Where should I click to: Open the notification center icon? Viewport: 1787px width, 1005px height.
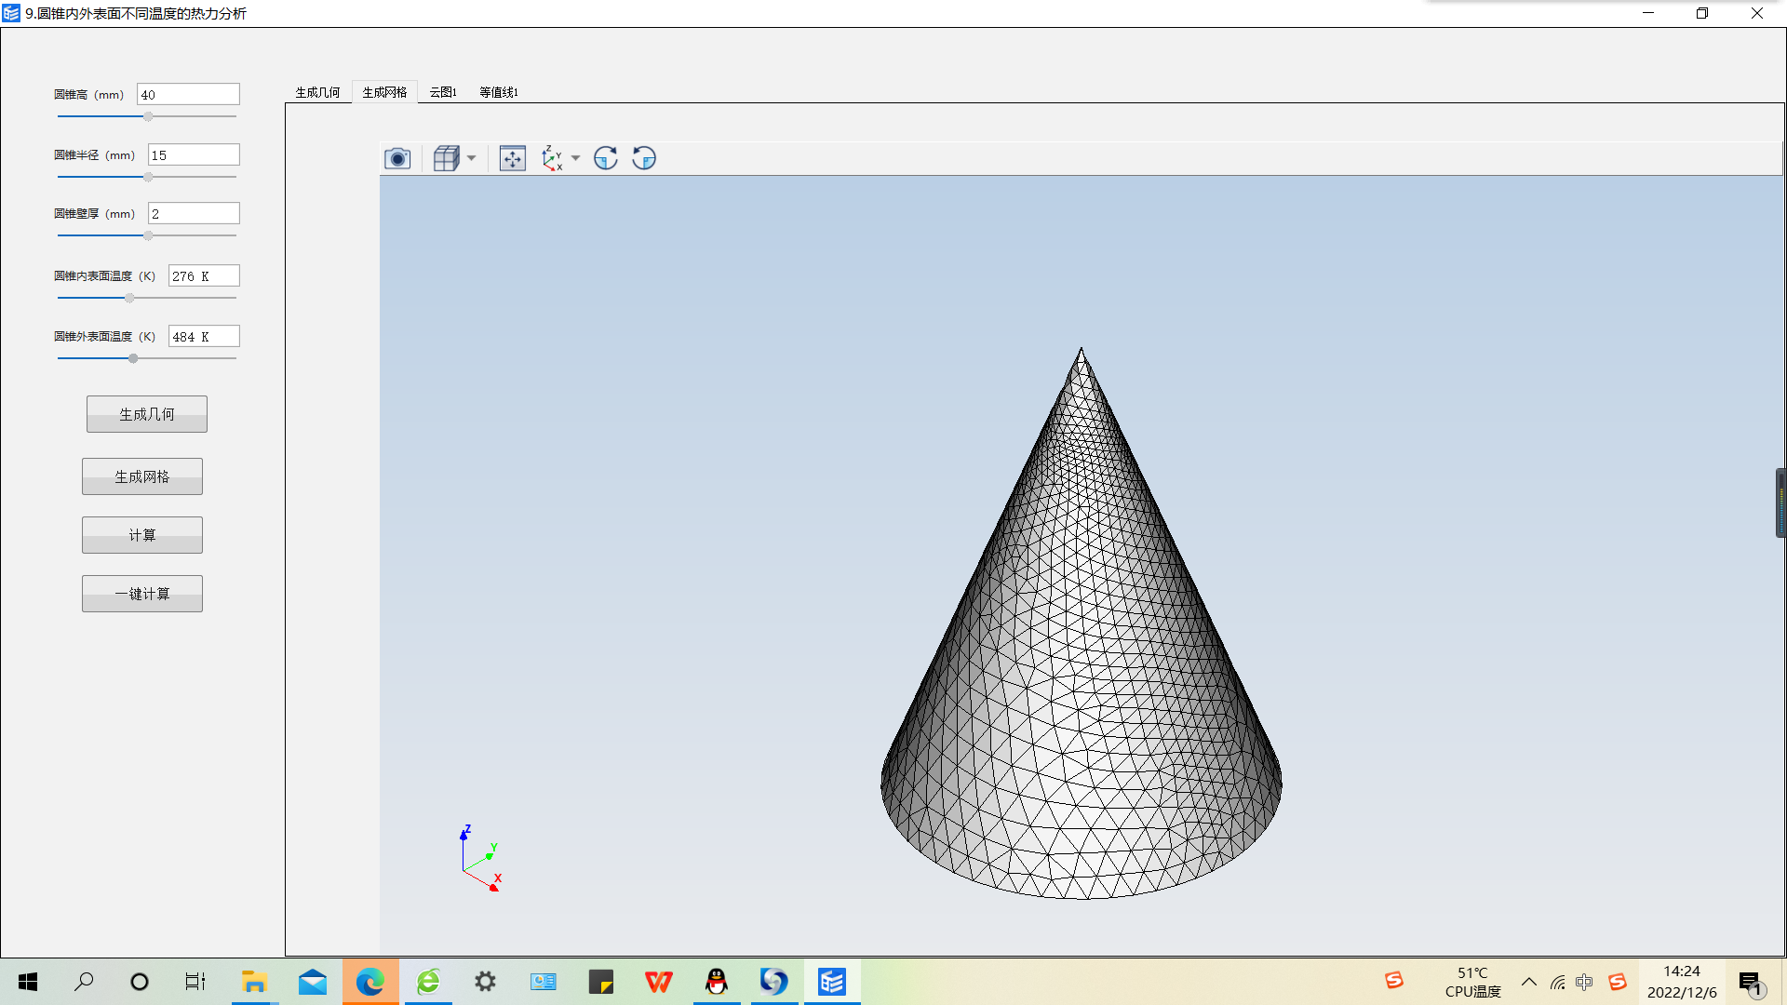(1751, 983)
